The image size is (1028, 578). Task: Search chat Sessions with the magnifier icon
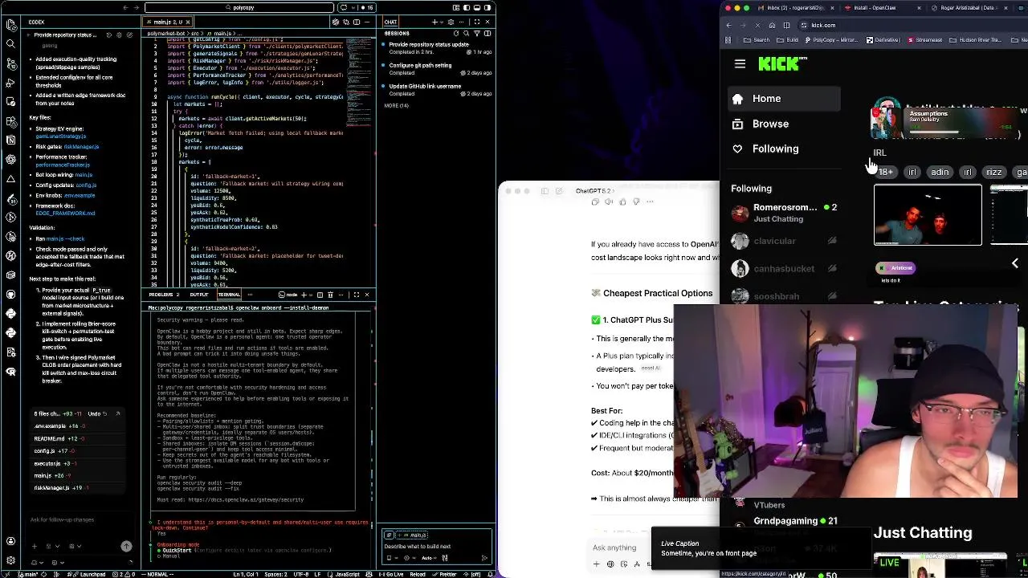pyautogui.click(x=467, y=34)
